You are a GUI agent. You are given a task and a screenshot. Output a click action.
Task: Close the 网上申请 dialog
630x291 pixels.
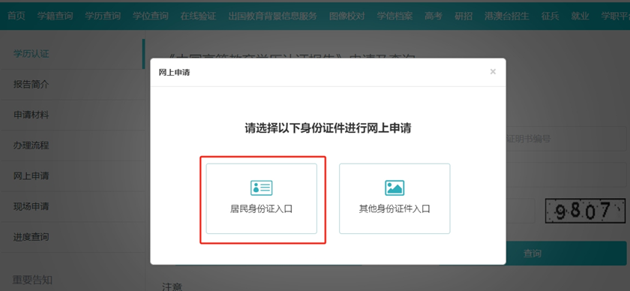click(493, 72)
